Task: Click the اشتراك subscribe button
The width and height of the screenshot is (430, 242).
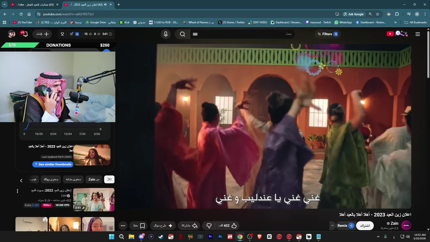Action: pyautogui.click(x=365, y=226)
